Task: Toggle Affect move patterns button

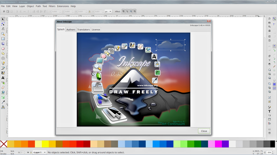Action: point(135,11)
